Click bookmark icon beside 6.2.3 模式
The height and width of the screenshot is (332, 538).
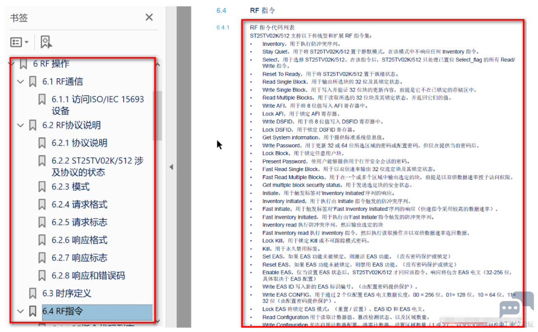click(42, 187)
